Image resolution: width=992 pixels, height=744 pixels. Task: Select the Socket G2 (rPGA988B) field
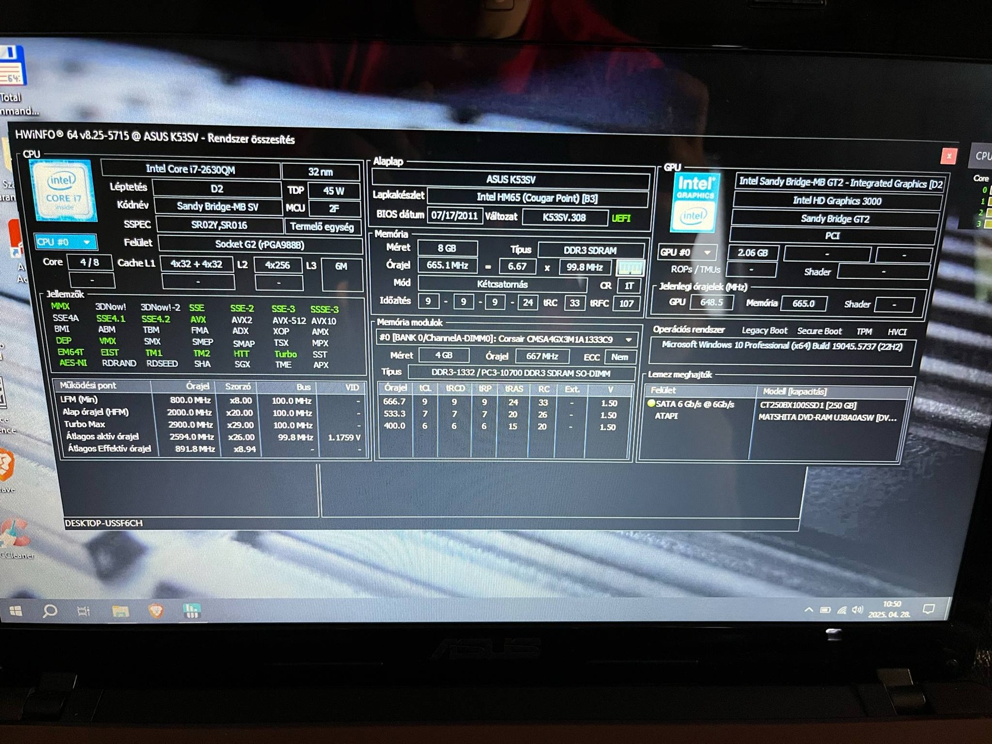[x=260, y=244]
